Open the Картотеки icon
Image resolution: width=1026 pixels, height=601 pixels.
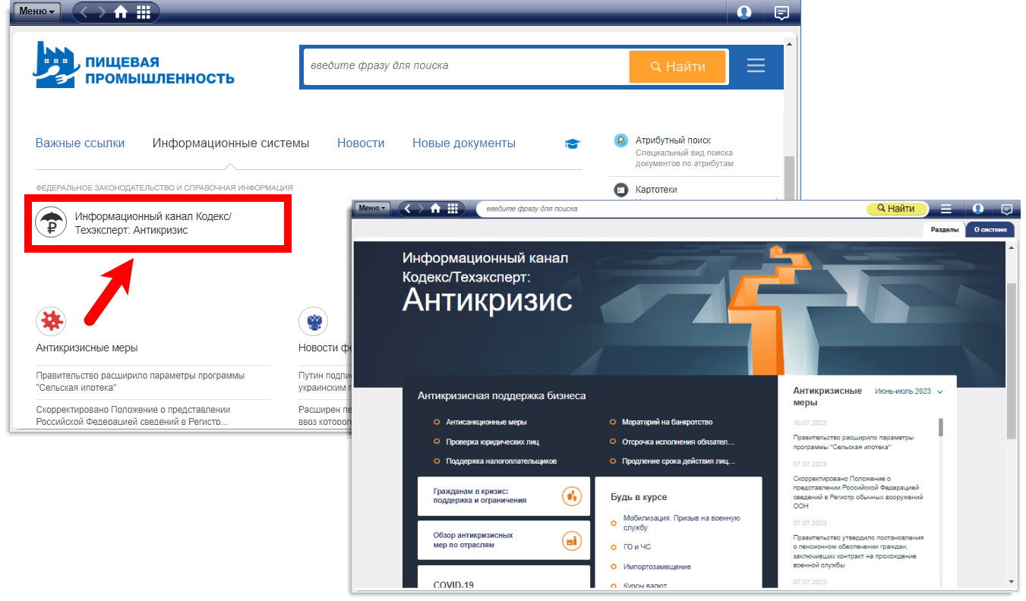(x=621, y=190)
